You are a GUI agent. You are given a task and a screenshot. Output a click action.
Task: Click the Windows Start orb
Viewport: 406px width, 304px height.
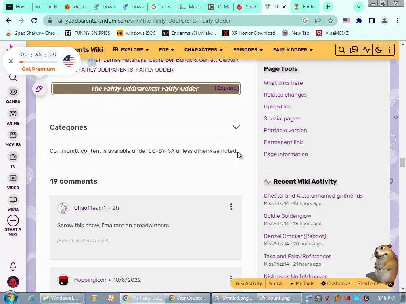pos(11,298)
